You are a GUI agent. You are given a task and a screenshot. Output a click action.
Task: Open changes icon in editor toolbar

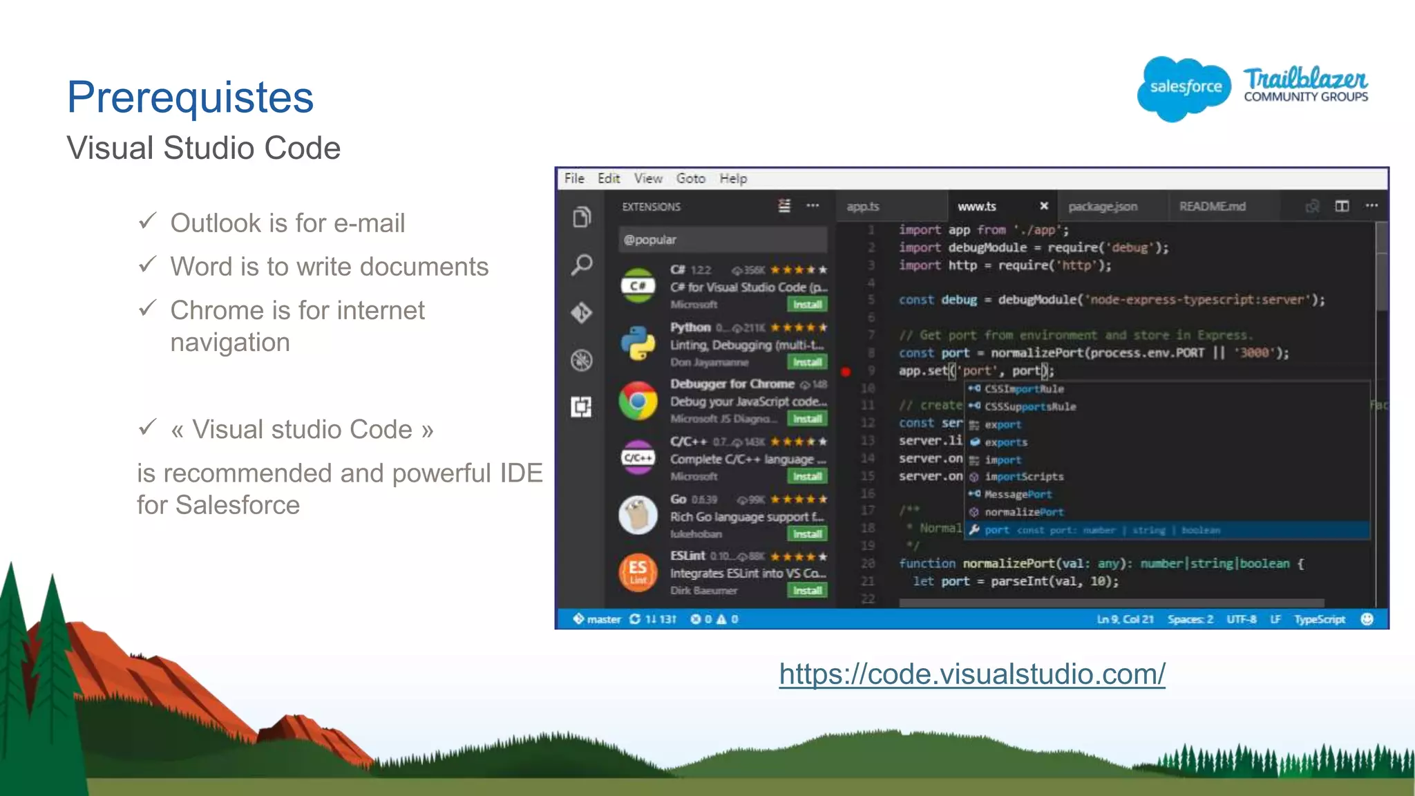(1312, 206)
